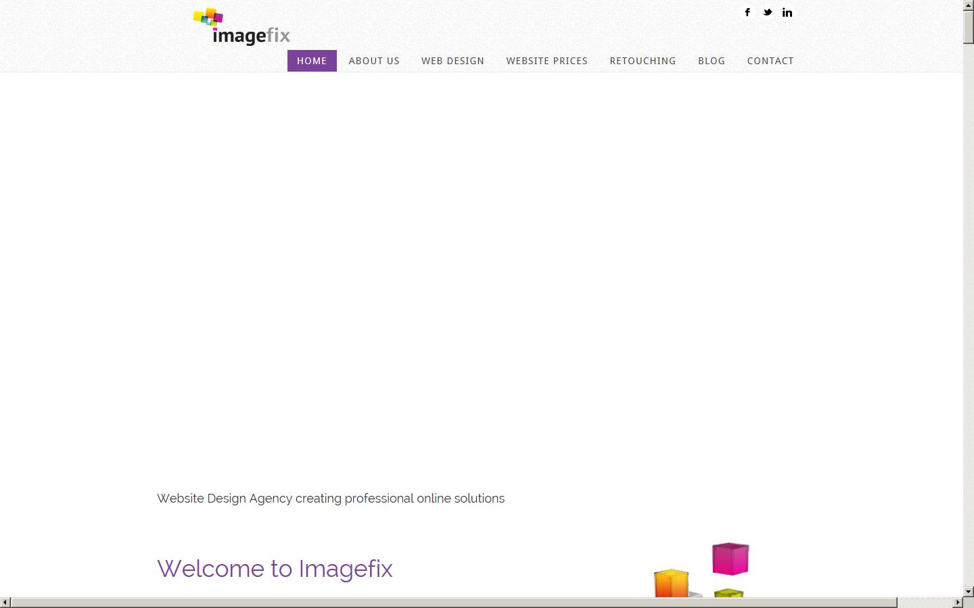Open the WEB DESIGN menu item

[x=453, y=61]
